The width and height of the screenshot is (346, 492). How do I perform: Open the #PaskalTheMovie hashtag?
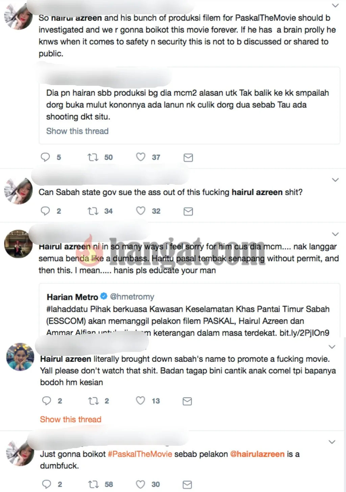click(140, 454)
